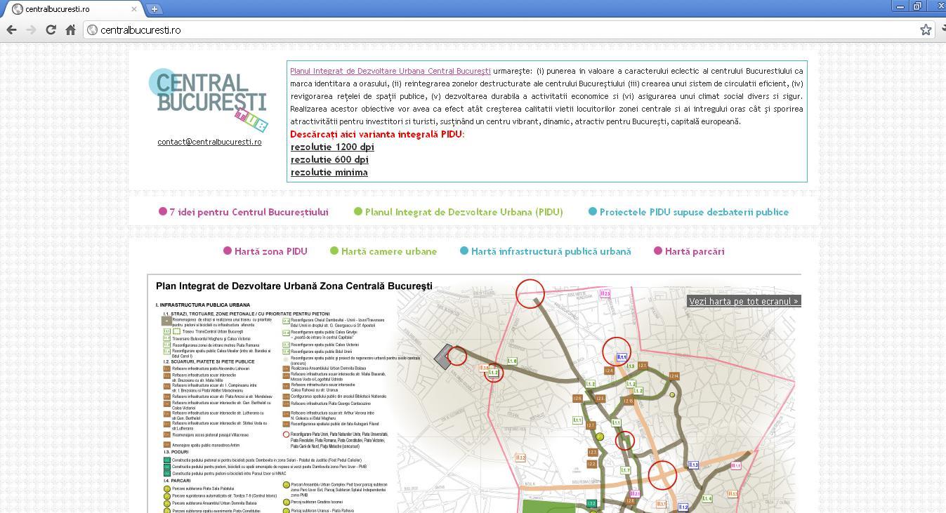Viewport: 946px width, 513px height.
Task: Click the browser back arrow
Action: [11, 29]
